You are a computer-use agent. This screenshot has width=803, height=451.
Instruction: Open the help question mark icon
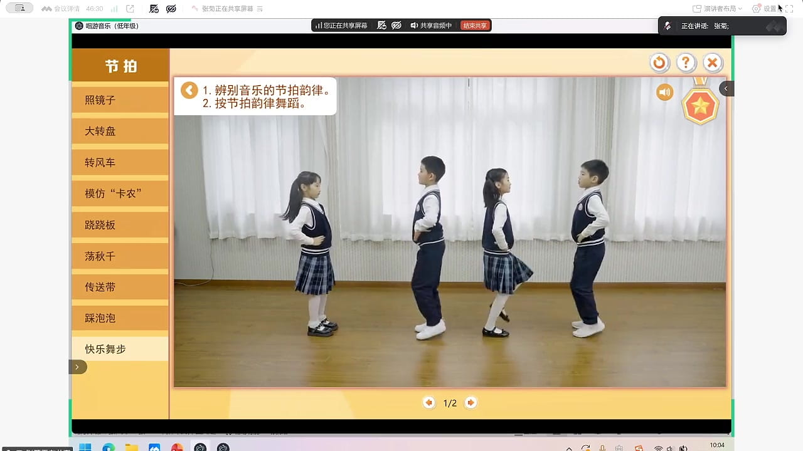(x=686, y=63)
